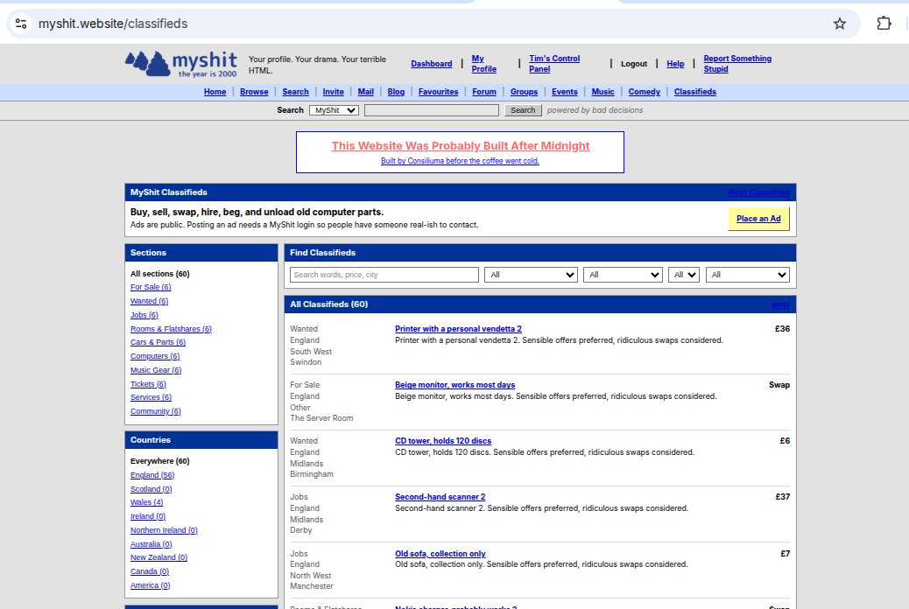Click the browser address bar URL
Viewport: 909px width, 609px height.
pyautogui.click(x=113, y=24)
